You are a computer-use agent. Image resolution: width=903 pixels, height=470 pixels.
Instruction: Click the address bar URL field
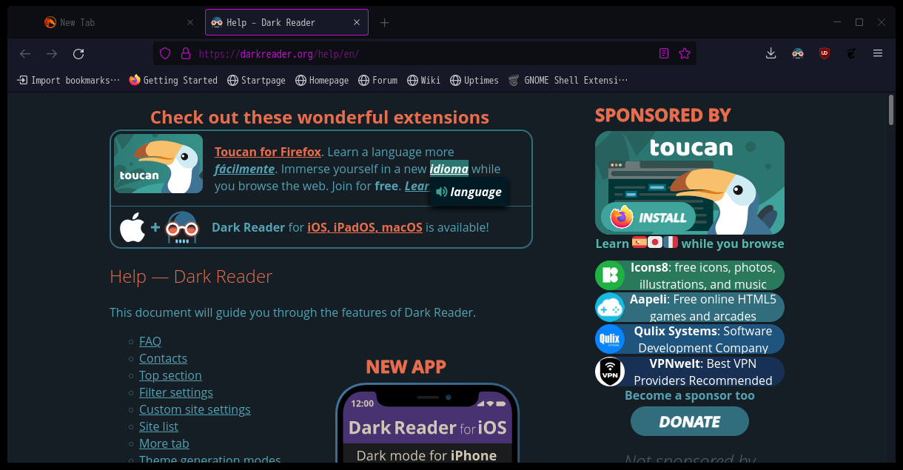click(x=426, y=53)
